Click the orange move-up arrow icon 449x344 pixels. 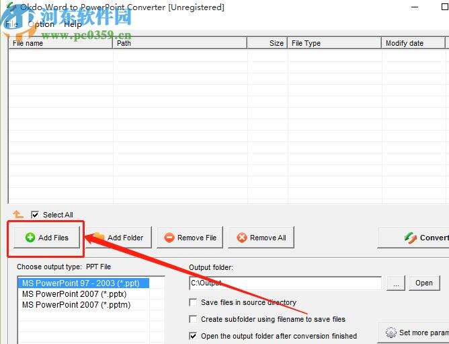click(18, 214)
